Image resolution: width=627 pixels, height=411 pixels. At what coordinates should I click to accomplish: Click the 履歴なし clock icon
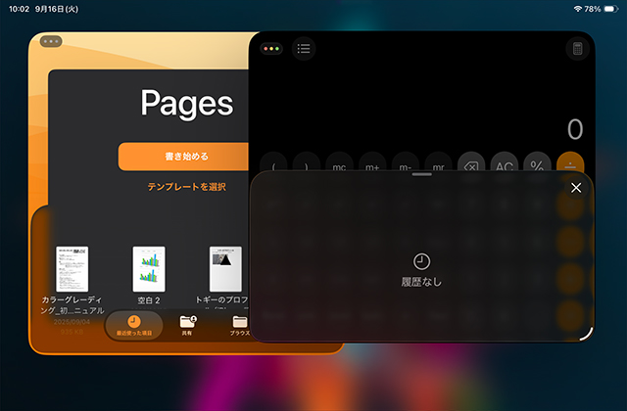[421, 261]
